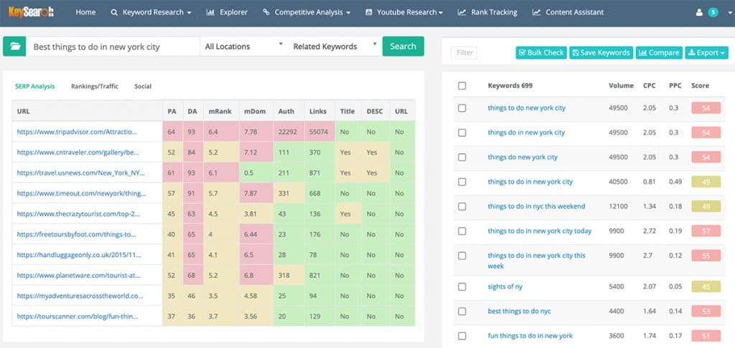Expand the Related Keywords dropdown
The image size is (735, 348).
tap(334, 47)
